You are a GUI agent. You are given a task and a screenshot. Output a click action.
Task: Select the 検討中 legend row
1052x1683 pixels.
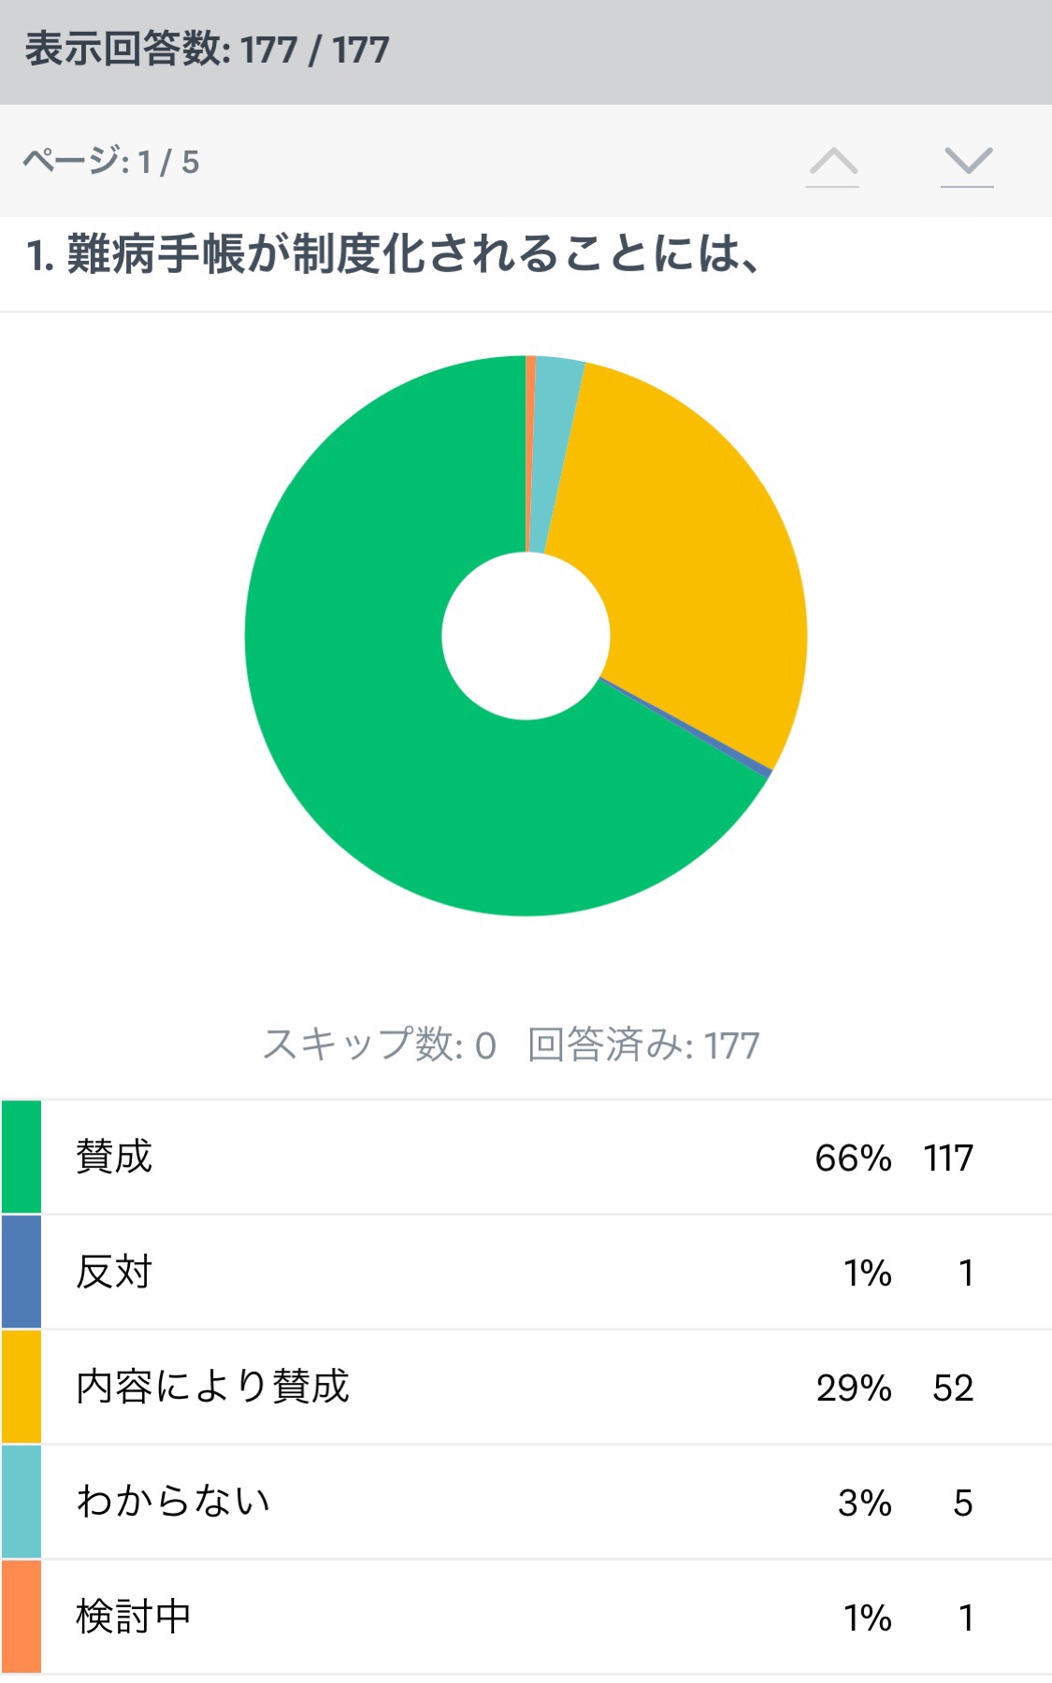pyautogui.click(x=526, y=1617)
